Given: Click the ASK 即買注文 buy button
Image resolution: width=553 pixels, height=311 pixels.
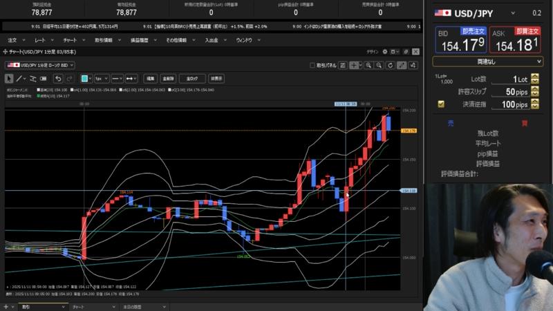Looking at the screenshot, I should pos(515,41).
